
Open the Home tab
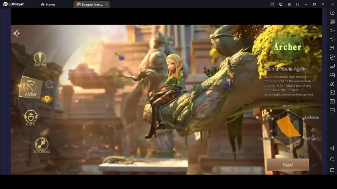click(48, 5)
